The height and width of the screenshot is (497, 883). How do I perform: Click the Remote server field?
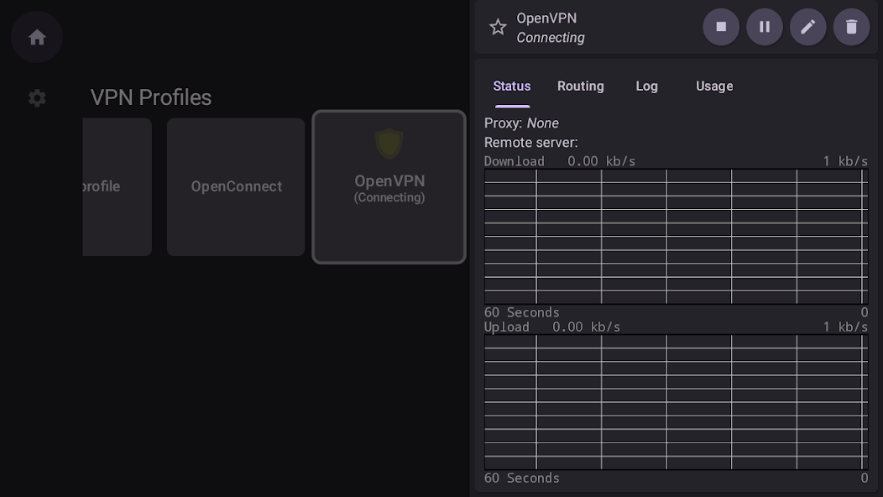[x=531, y=143]
